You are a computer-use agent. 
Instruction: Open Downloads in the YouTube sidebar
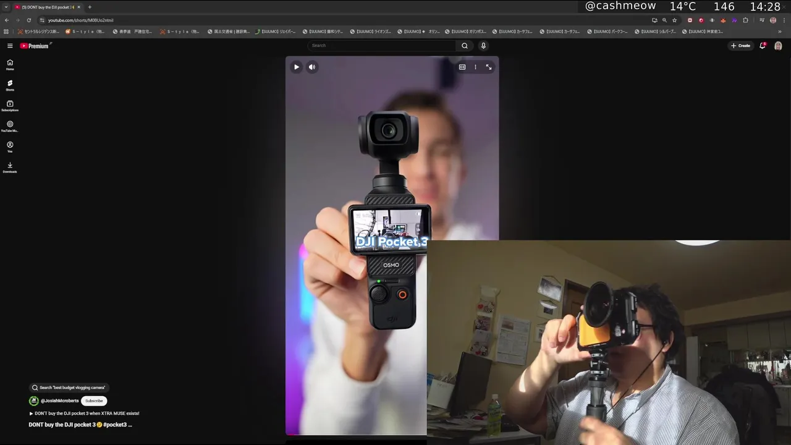(x=10, y=167)
